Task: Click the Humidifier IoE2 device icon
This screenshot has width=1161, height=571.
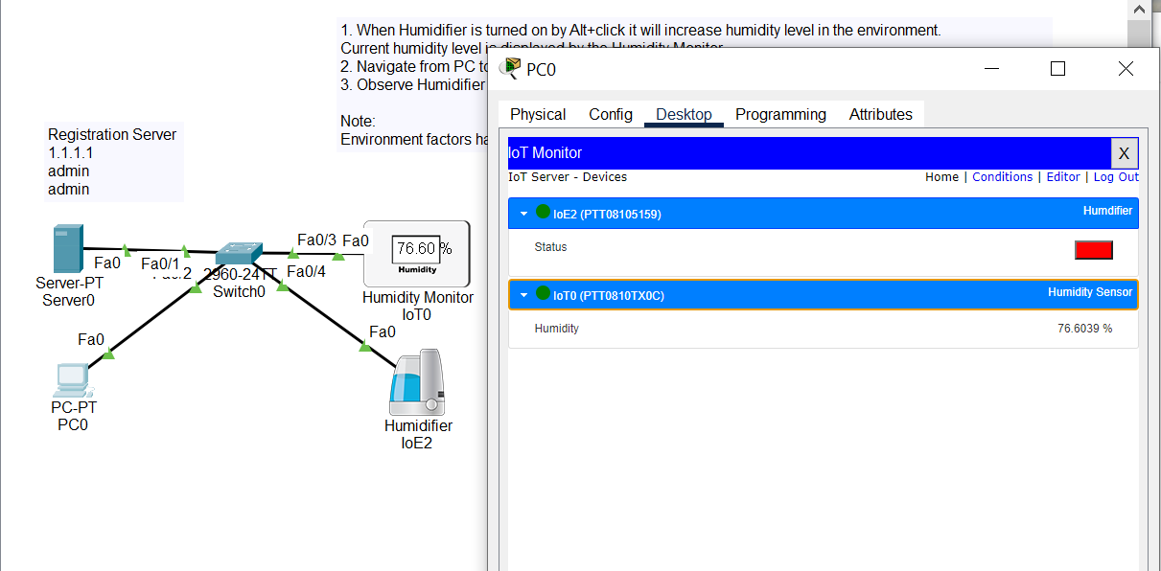Action: pos(416,382)
